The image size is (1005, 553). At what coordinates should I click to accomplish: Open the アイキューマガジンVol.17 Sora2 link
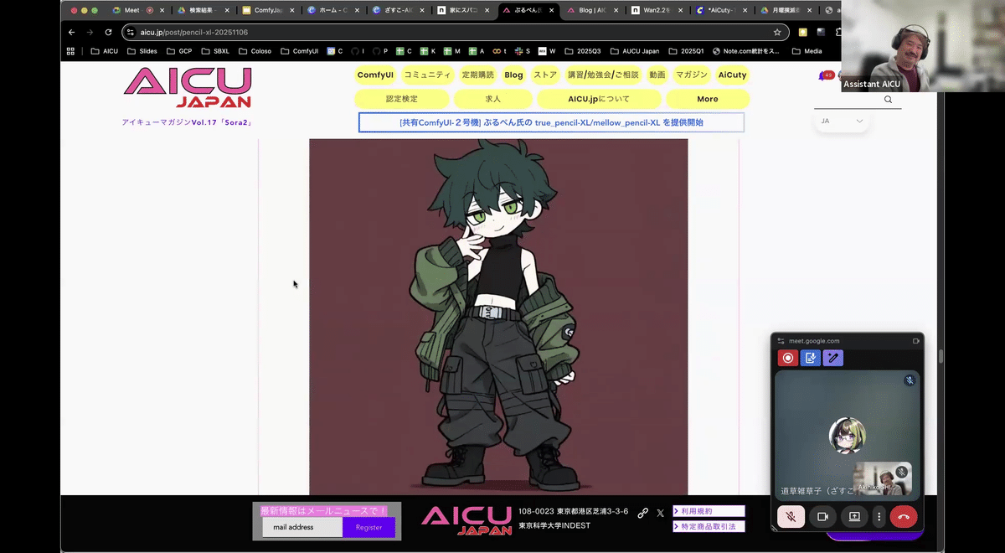187,122
